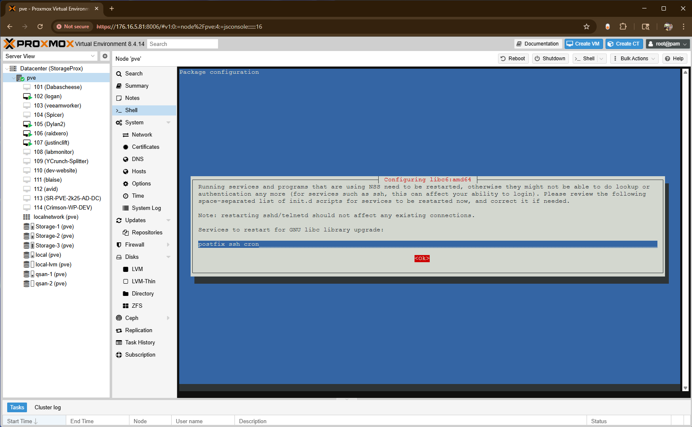Click the Ceph icon in node menu
The height and width of the screenshot is (427, 692).
point(119,318)
